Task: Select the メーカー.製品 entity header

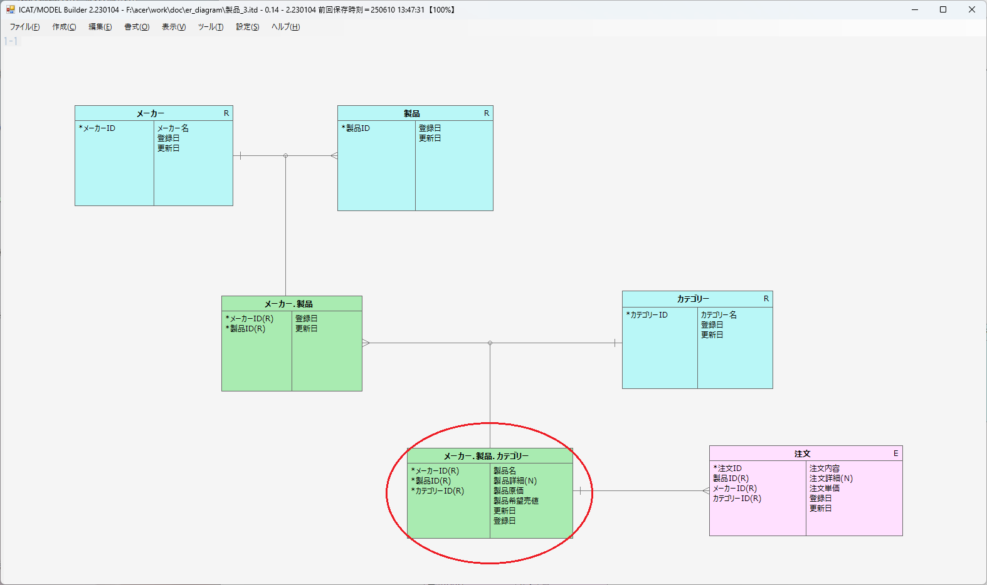Action: pos(288,304)
